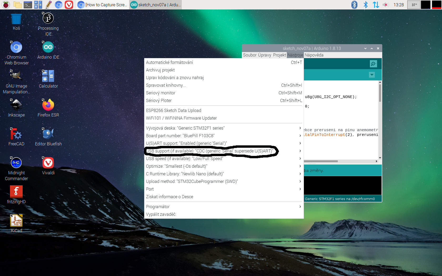442x276 pixels.
Task: Select Sériový monitor menu entry
Action: [x=161, y=93]
